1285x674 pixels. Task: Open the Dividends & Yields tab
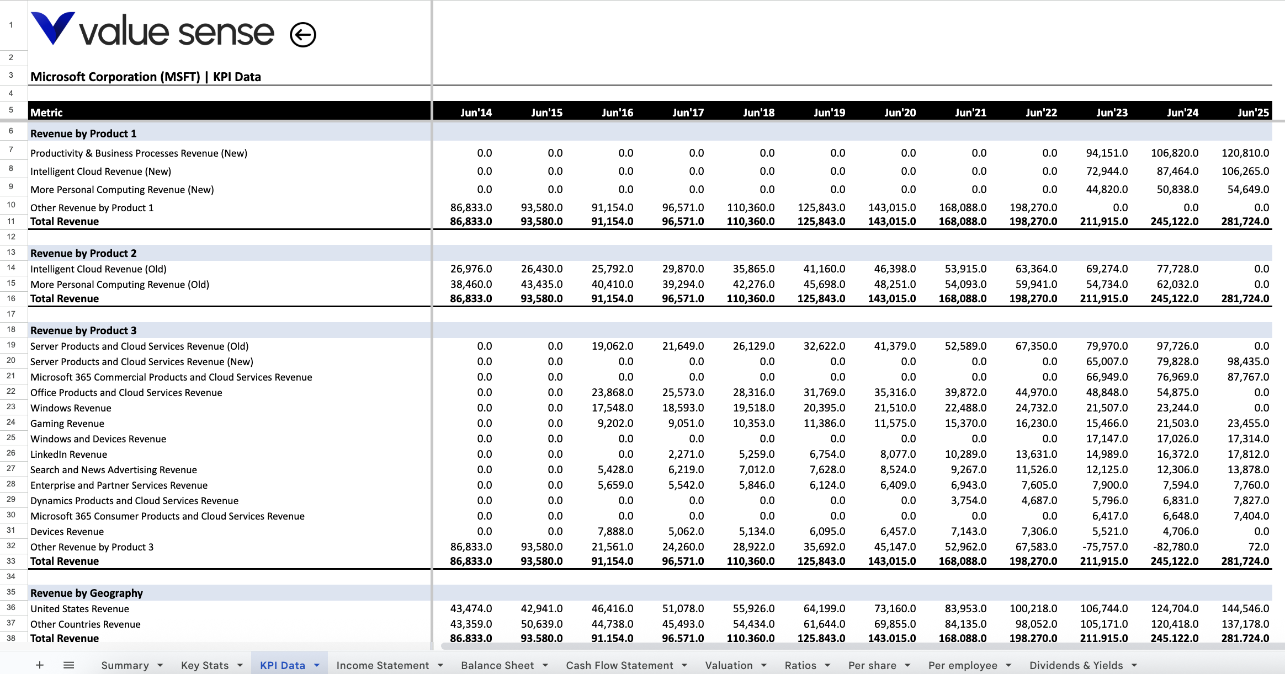click(1076, 665)
